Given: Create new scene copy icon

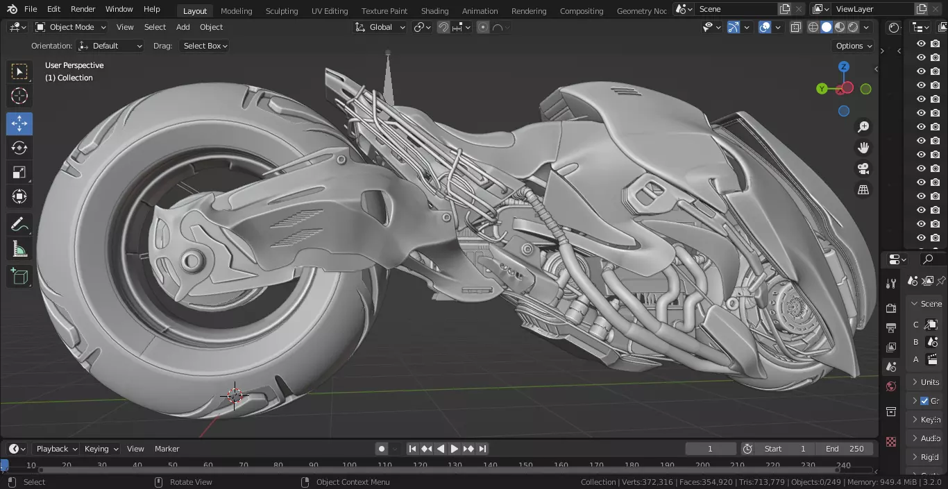Looking at the screenshot, I should point(785,9).
